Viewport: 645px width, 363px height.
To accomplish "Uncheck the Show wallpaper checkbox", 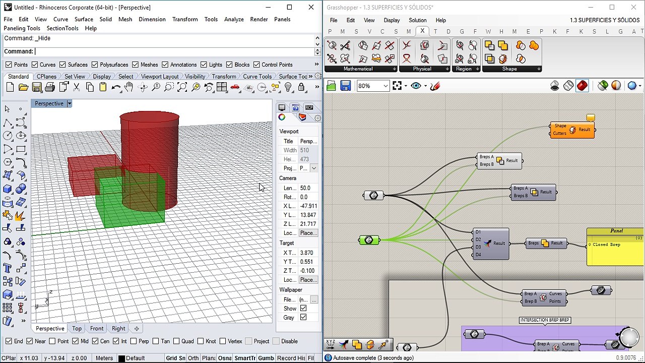I will [x=303, y=309].
